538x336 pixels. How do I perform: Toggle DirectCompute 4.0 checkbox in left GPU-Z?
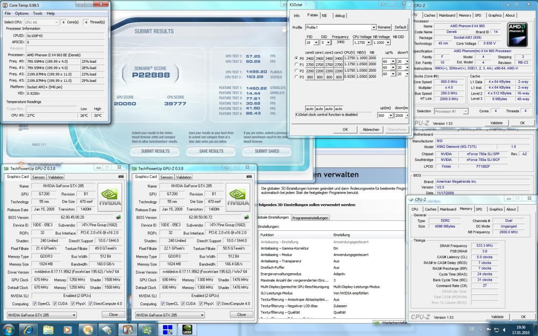click(x=91, y=304)
